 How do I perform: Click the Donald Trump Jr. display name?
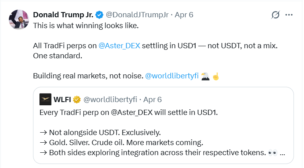63,15
